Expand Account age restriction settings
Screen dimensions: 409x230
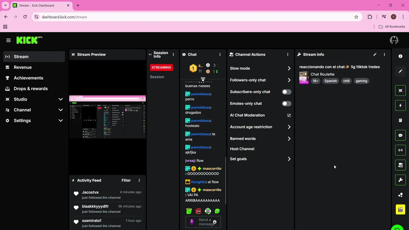pyautogui.click(x=289, y=127)
